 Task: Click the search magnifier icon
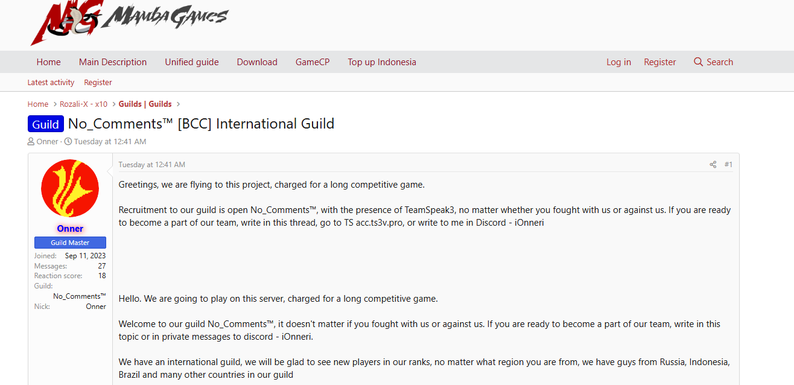pos(699,62)
